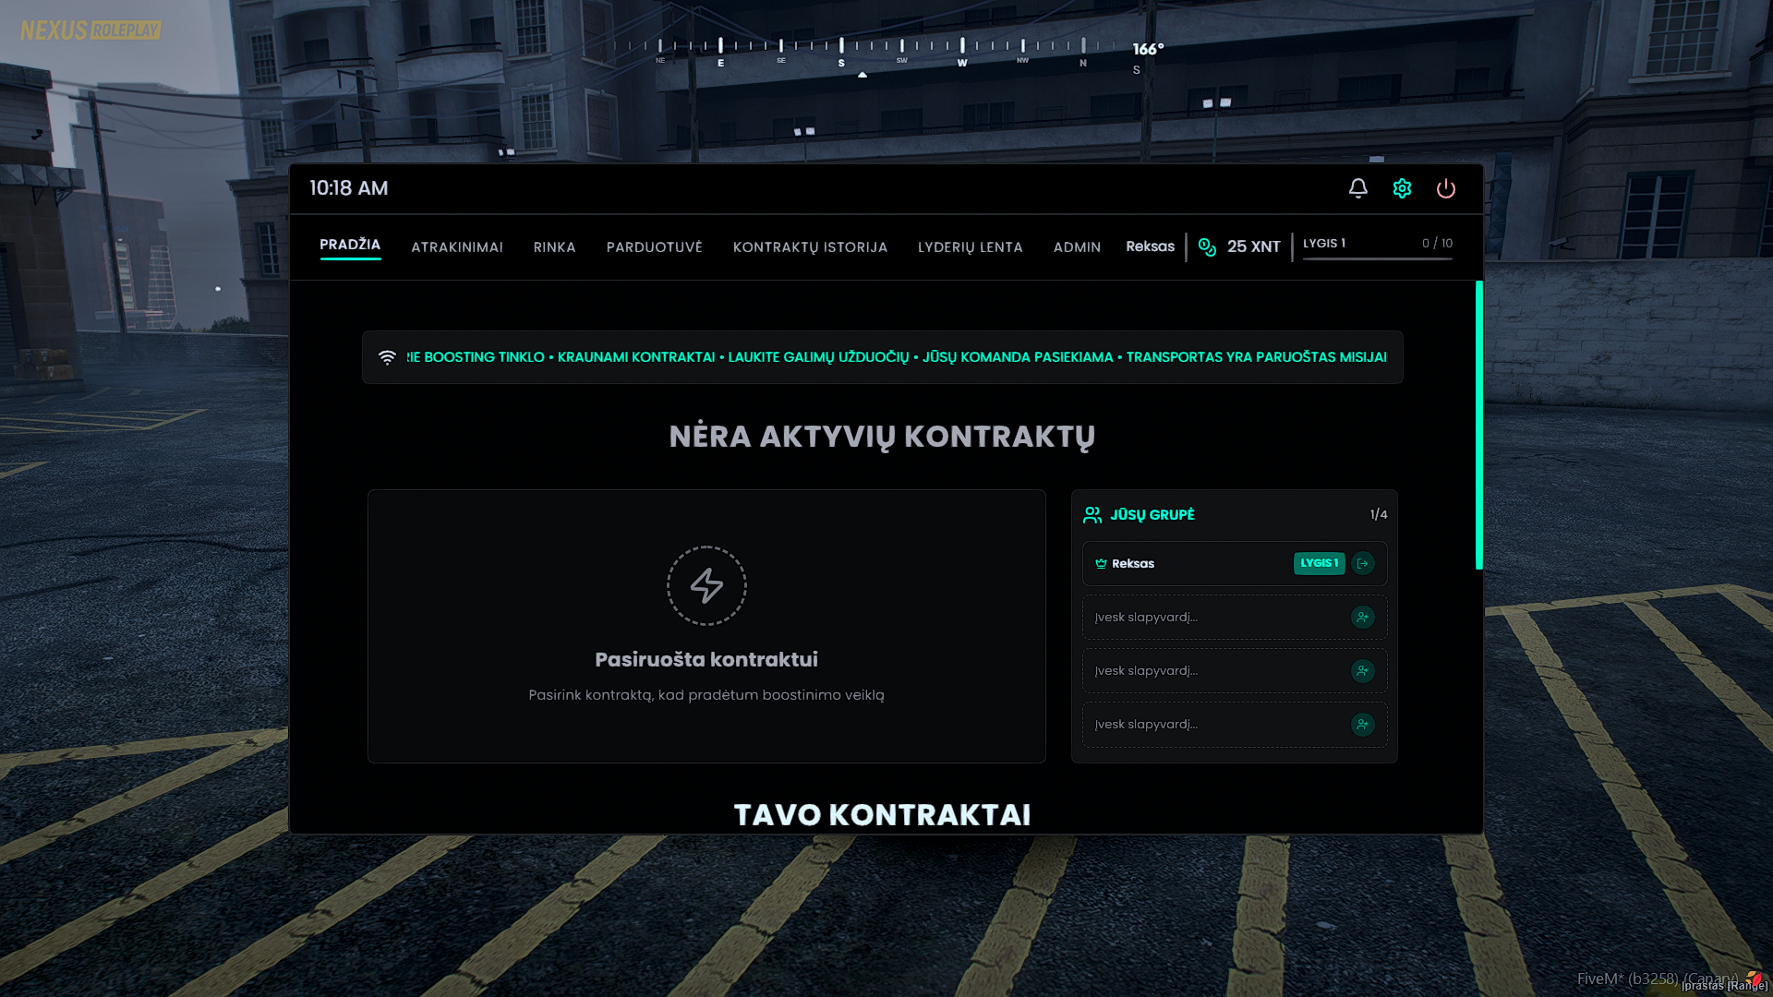Viewport: 1773px width, 997px height.
Task: Switch to the Atrakinimai tab
Action: coord(457,247)
